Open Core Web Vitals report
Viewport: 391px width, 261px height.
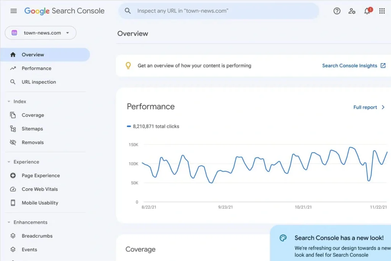45,189
